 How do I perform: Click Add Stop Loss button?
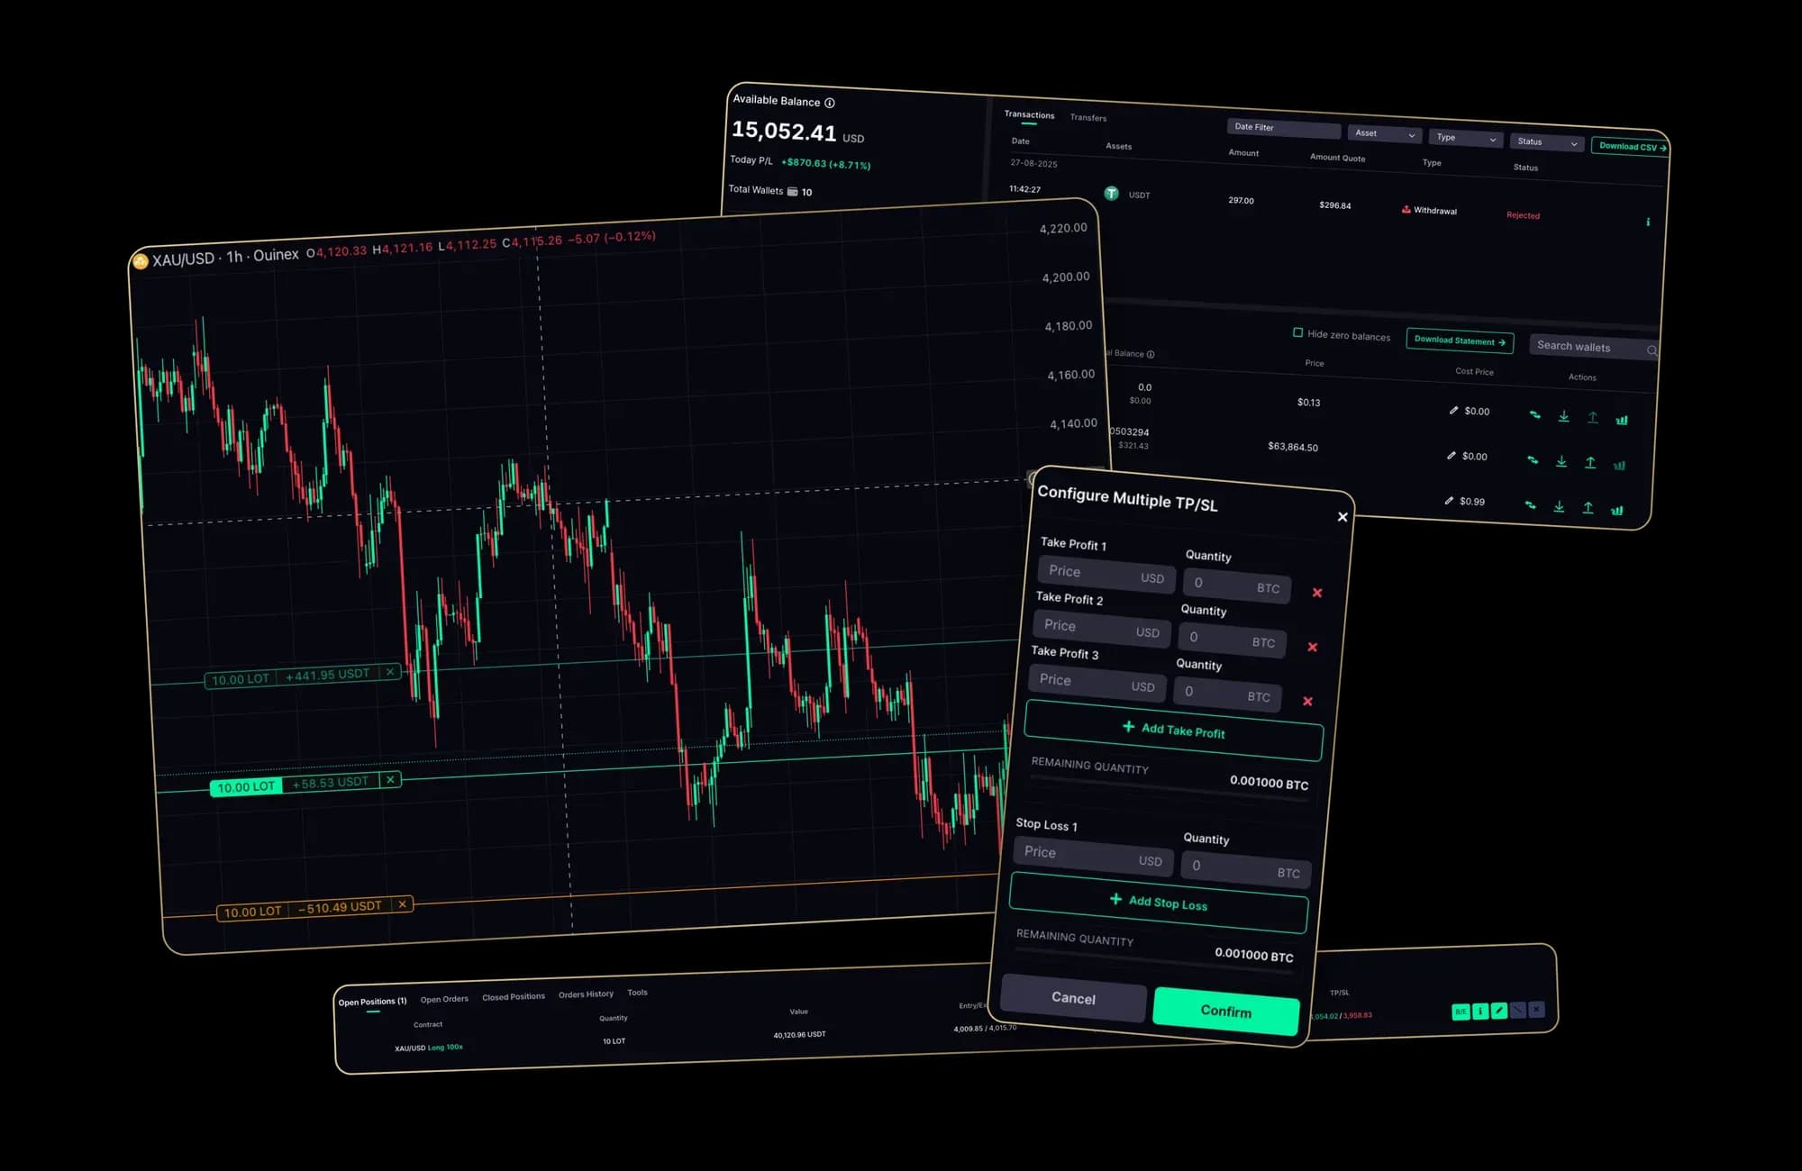click(1159, 902)
